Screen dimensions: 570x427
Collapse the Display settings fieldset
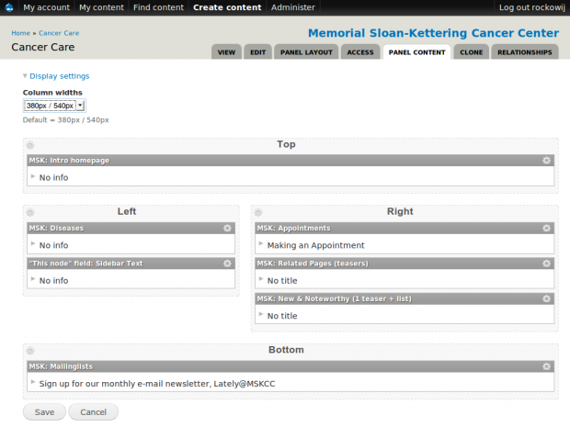[59, 76]
